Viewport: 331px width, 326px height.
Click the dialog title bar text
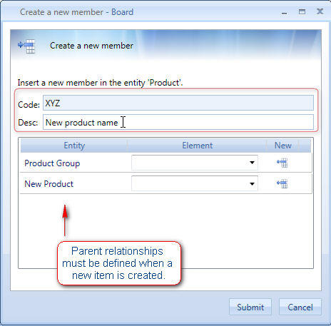coord(76,12)
